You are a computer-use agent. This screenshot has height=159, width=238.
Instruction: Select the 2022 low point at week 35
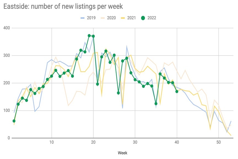[x=156, y=104]
